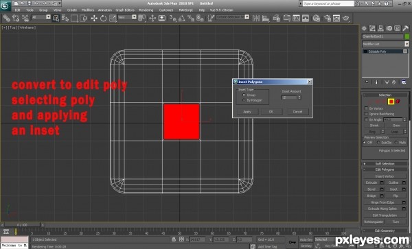Click the Use Pivot Point Center icon
The height and width of the screenshot is (249, 412).
tap(142, 18)
